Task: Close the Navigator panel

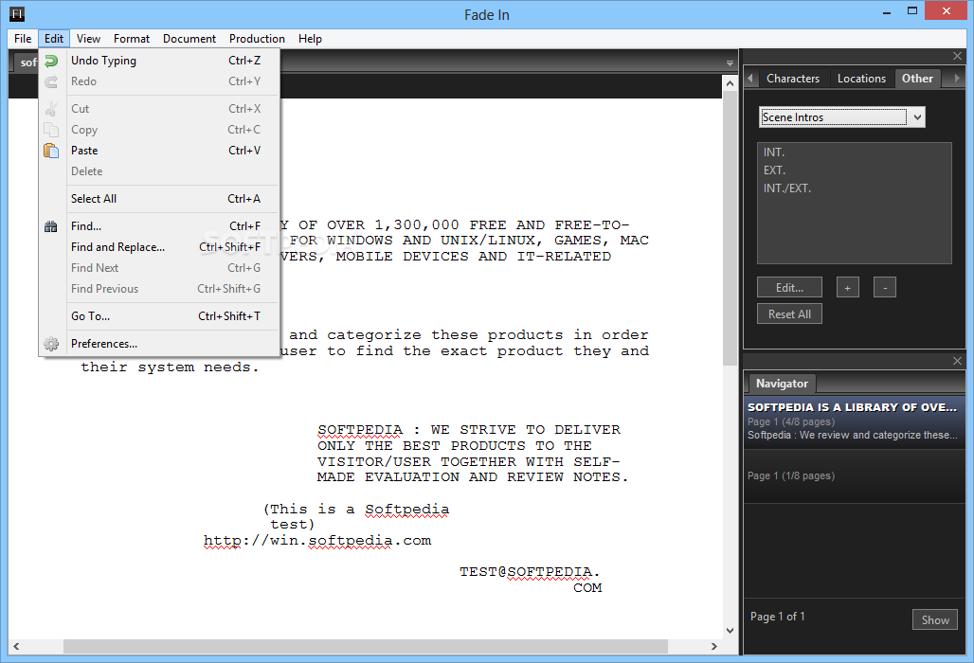Action: [957, 361]
